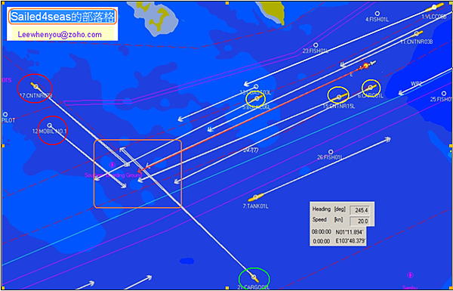Click the Sailed4seas blog title
This screenshot has width=453, height=291.
pos(63,17)
